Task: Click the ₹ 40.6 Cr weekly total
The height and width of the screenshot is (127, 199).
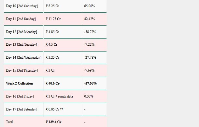Action: click(x=53, y=84)
